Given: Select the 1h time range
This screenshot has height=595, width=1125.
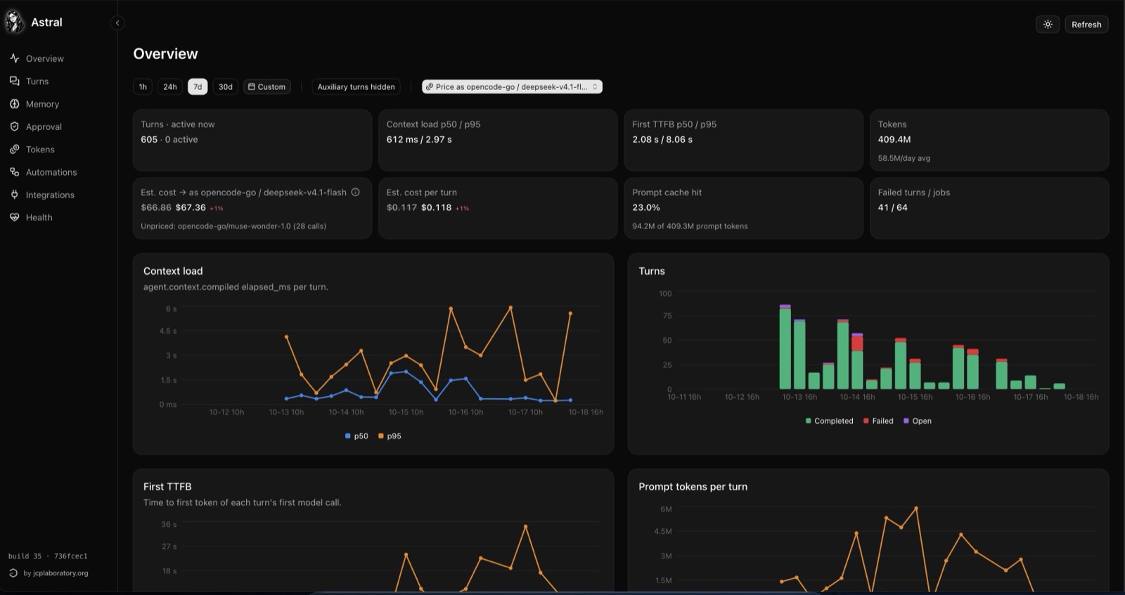Looking at the screenshot, I should coord(143,86).
